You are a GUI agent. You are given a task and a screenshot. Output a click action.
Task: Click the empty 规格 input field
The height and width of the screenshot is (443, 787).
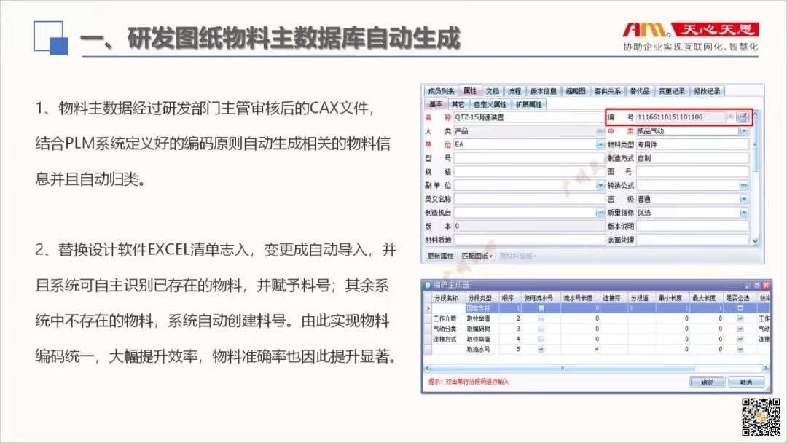(x=529, y=171)
